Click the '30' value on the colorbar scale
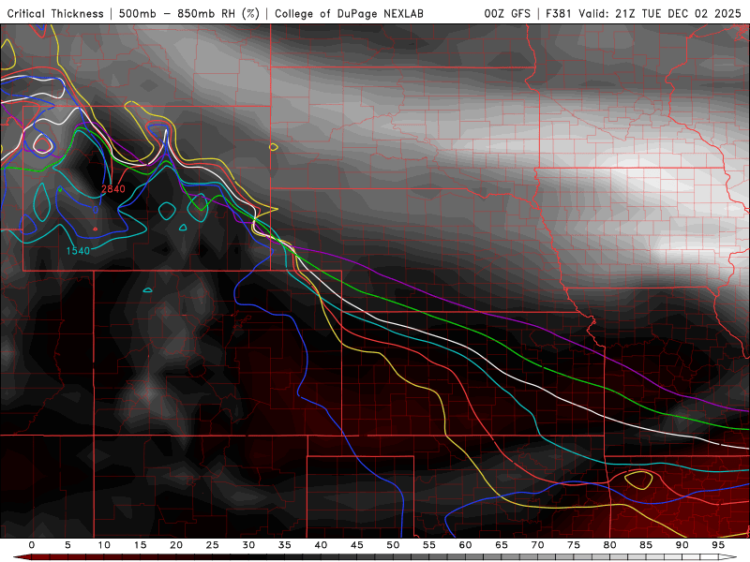Viewport: 750px width, 562px height. click(248, 545)
